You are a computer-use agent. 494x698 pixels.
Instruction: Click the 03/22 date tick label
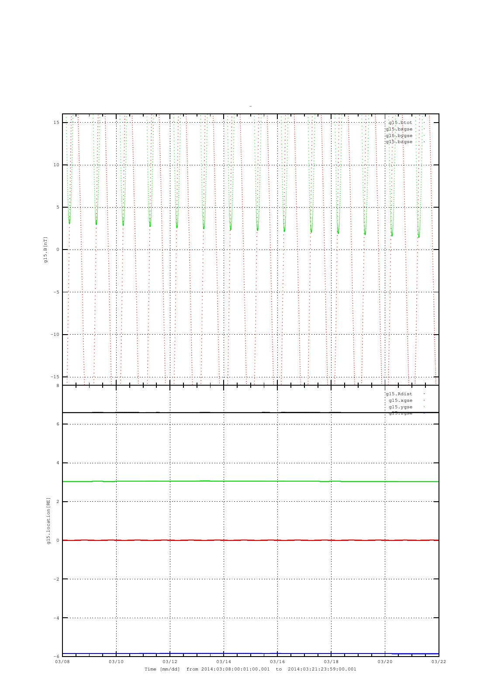click(439, 662)
